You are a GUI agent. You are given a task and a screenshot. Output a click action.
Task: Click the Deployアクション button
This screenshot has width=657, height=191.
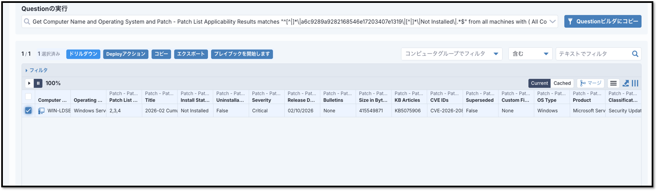pos(126,54)
